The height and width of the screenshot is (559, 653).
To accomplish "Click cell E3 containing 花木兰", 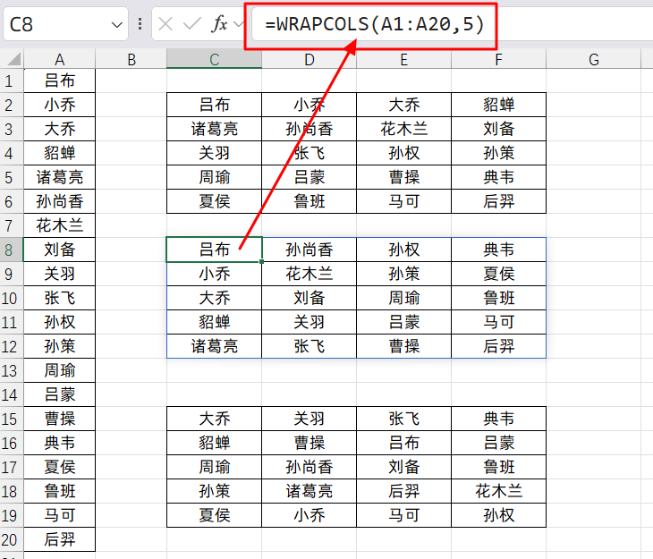I will 404,129.
